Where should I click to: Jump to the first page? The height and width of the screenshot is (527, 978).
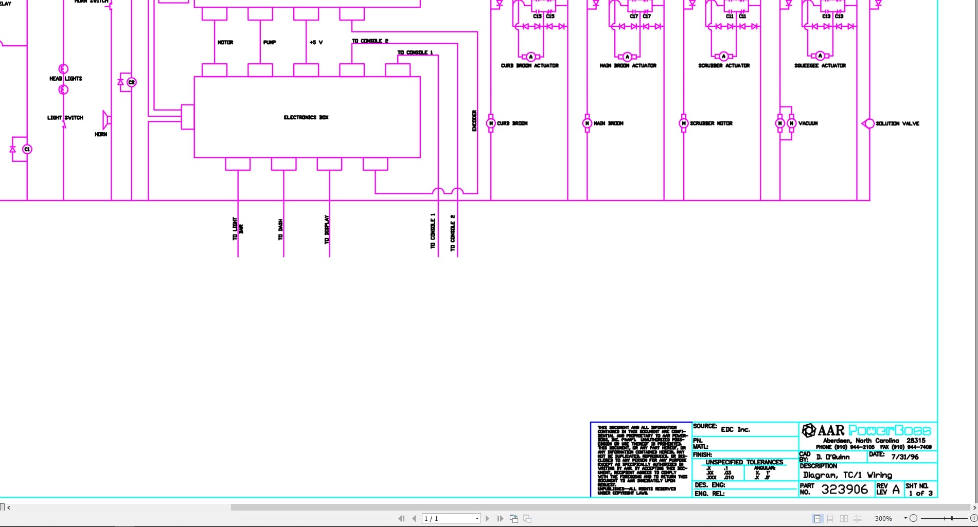[x=401, y=518]
